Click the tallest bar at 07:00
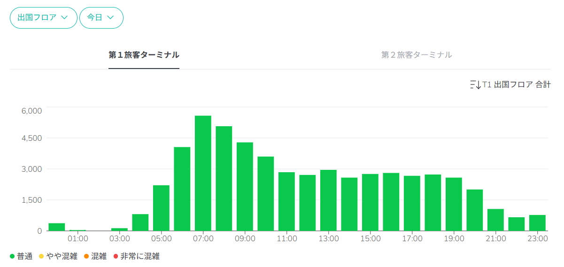 [203, 173]
